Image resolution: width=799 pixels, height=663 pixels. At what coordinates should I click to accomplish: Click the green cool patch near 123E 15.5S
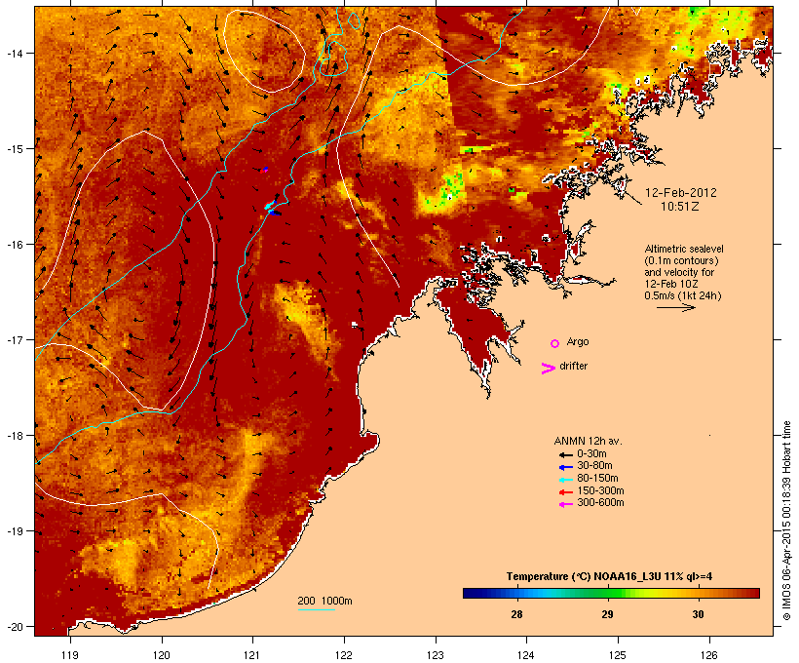(451, 187)
